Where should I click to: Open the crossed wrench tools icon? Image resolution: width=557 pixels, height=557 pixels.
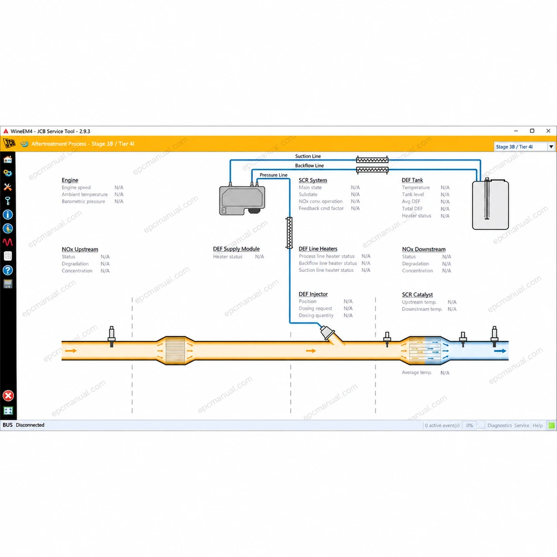pos(8,187)
